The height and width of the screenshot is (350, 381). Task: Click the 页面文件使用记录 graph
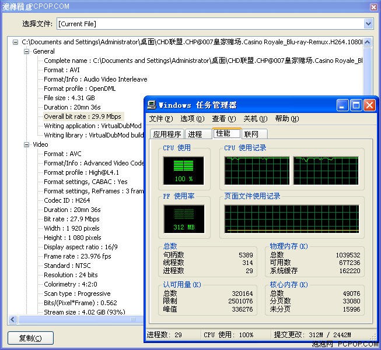tap(292, 219)
